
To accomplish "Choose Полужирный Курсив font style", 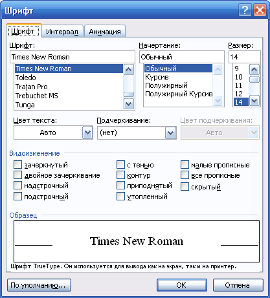I will pyautogui.click(x=179, y=94).
